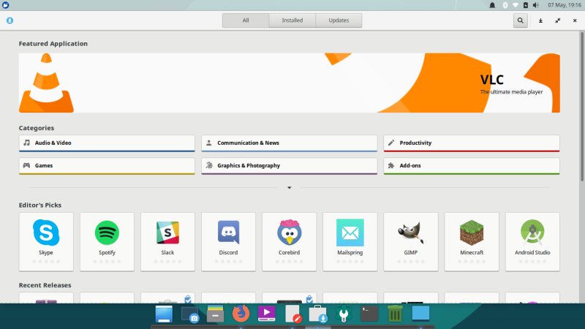Browse the Games category
Screen dimensions: 585x329
tap(107, 166)
